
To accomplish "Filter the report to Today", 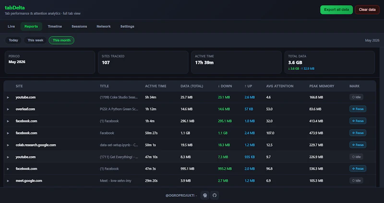I will coord(13,40).
